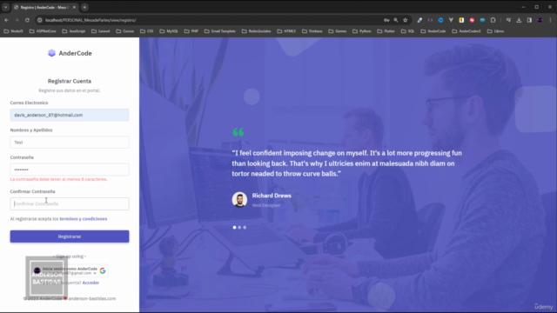Open the terminos y condiciones link
The image size is (557, 313).
(84, 219)
